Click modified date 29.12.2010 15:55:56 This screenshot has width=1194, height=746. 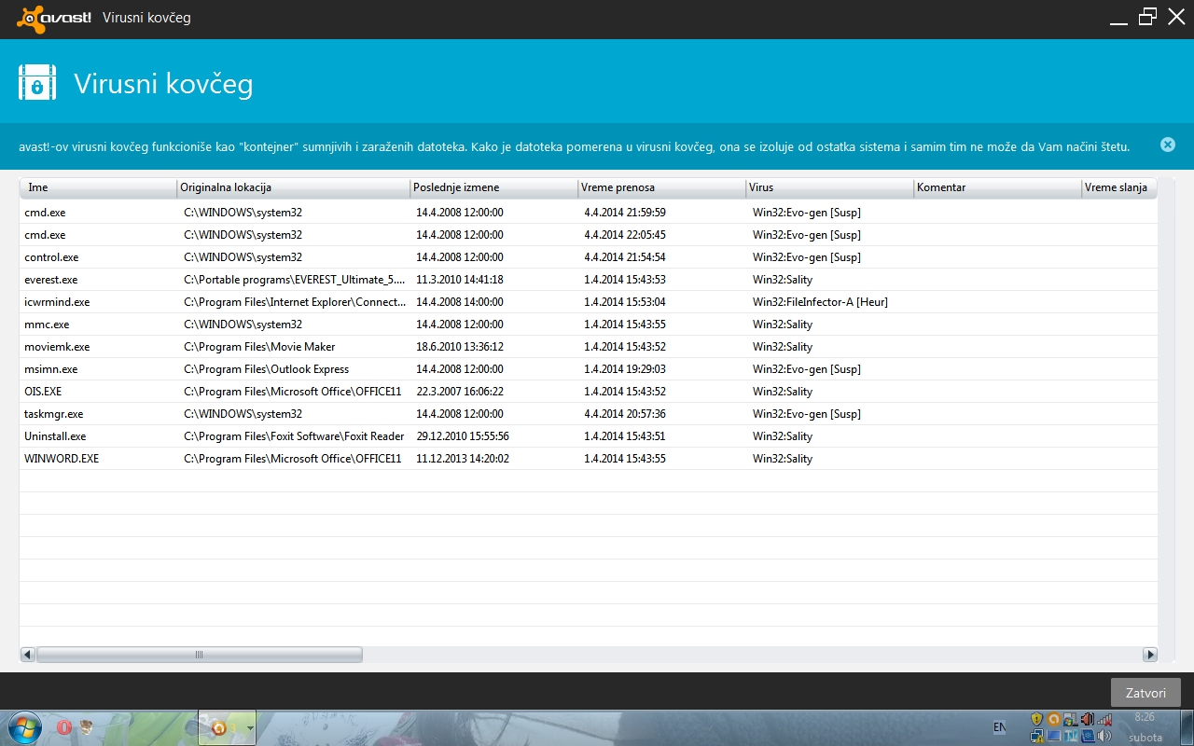[x=463, y=436]
